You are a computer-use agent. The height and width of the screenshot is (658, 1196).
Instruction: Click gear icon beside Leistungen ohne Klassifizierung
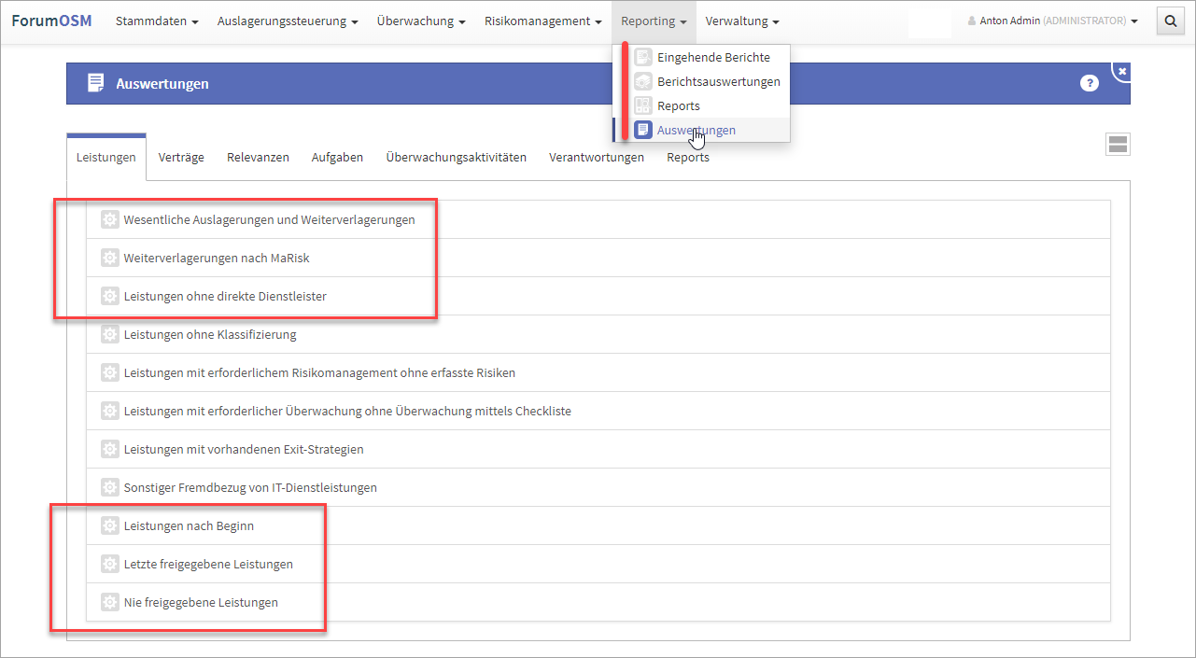109,334
